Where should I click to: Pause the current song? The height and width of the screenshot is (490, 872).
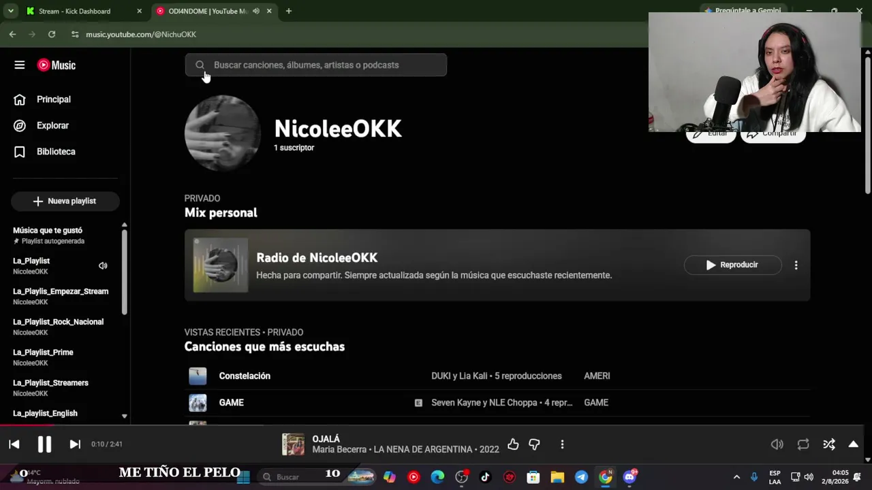[44, 444]
